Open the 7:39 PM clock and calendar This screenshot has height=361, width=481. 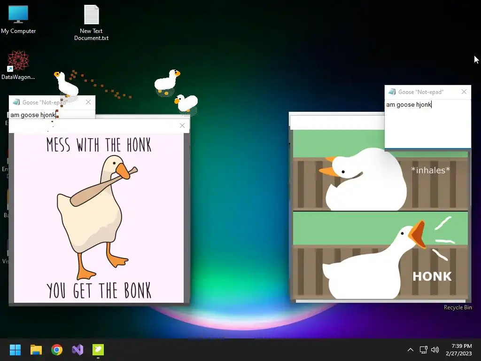pyautogui.click(x=459, y=350)
